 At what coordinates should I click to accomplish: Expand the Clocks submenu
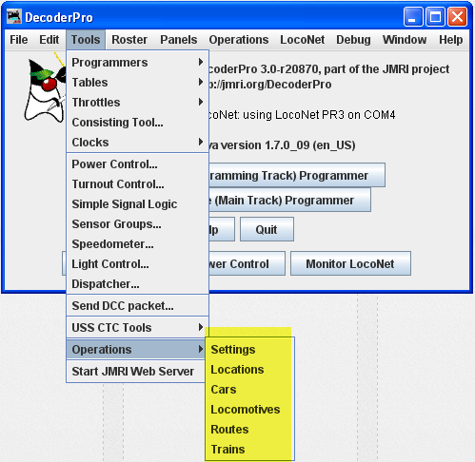pos(137,143)
